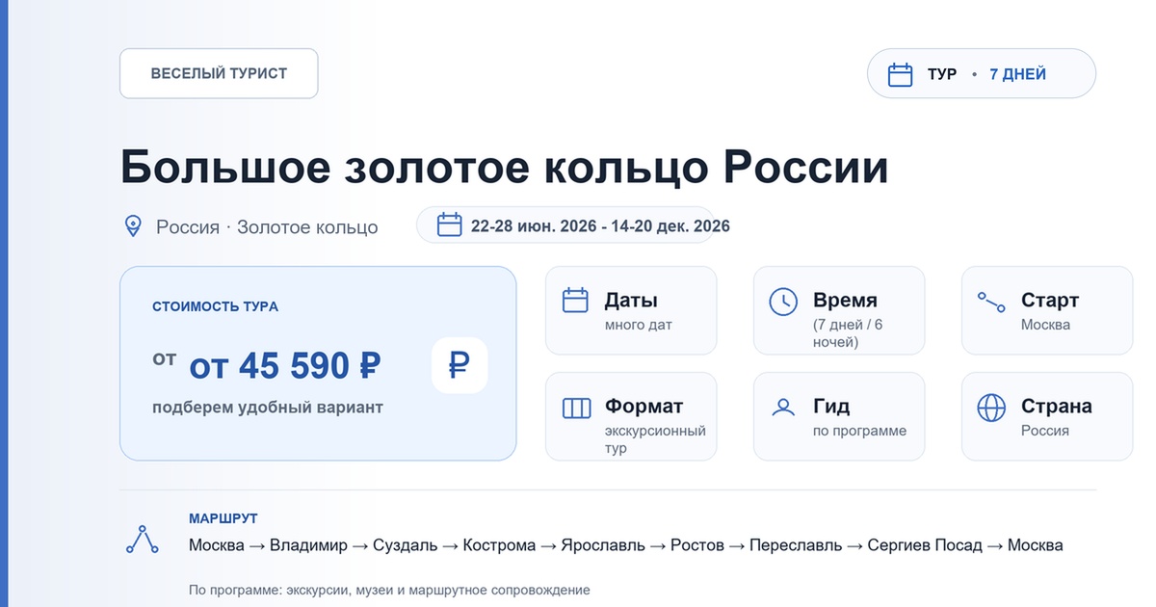Click the Россия · Золотое кольцо location text
1156x607 pixels.
point(267,227)
